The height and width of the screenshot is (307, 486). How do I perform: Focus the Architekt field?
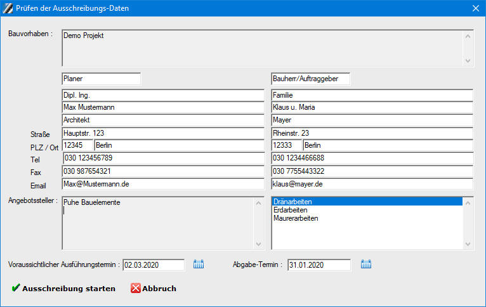[163, 120]
